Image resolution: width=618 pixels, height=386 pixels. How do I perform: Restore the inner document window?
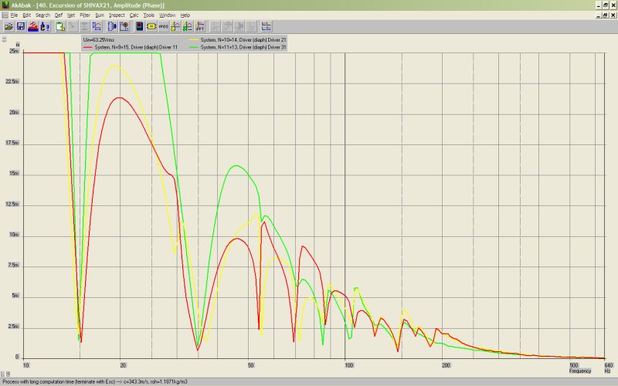tap(605, 15)
